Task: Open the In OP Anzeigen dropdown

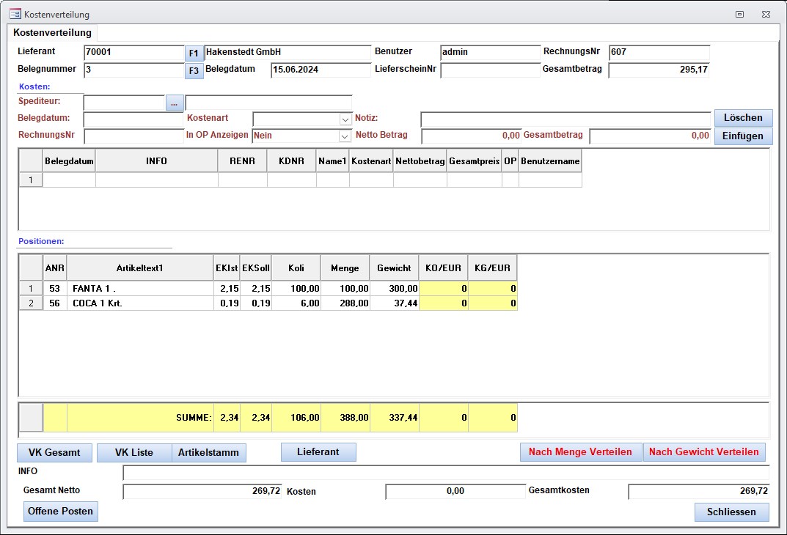Action: (x=345, y=136)
